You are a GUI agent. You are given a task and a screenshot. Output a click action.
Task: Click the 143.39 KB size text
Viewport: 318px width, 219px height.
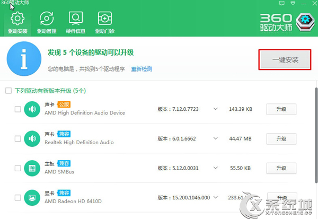point(241,109)
